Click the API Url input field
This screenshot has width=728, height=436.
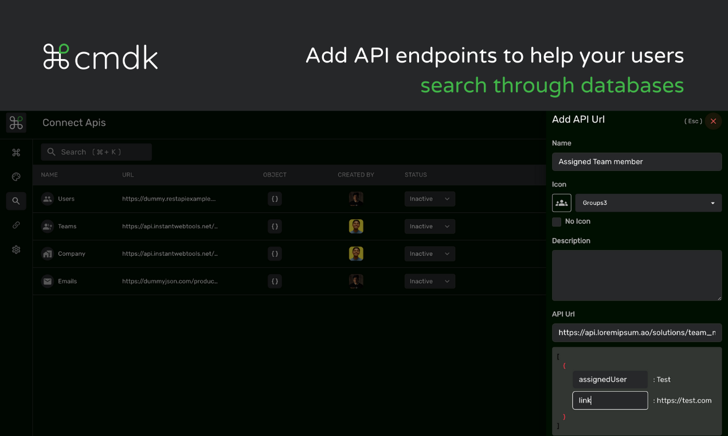637,333
